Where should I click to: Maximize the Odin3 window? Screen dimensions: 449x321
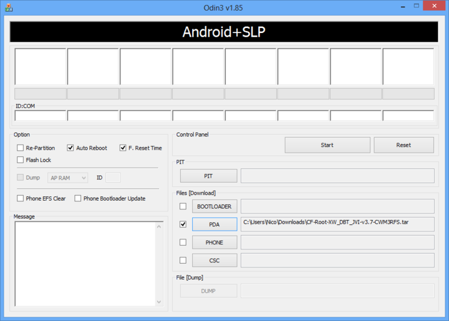417,6
